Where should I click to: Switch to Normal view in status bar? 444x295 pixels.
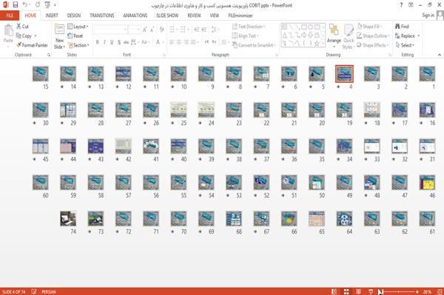pos(334,291)
